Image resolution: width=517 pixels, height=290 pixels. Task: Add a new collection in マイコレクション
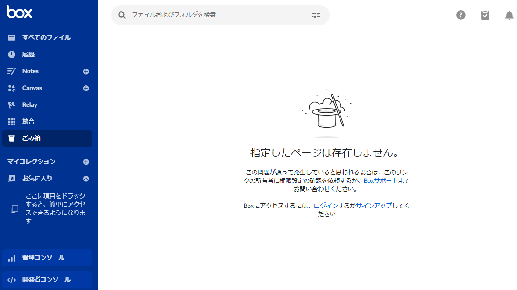coord(86,162)
